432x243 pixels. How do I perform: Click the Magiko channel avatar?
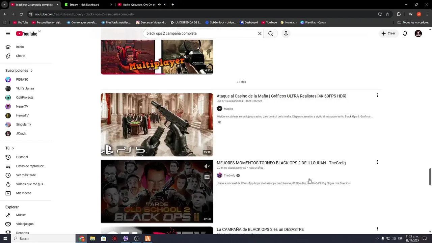220,109
